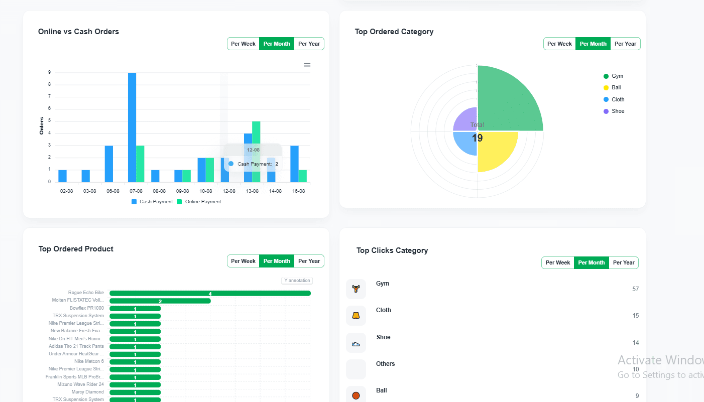
Task: Click the Top Clicks Category heading
Action: point(392,250)
